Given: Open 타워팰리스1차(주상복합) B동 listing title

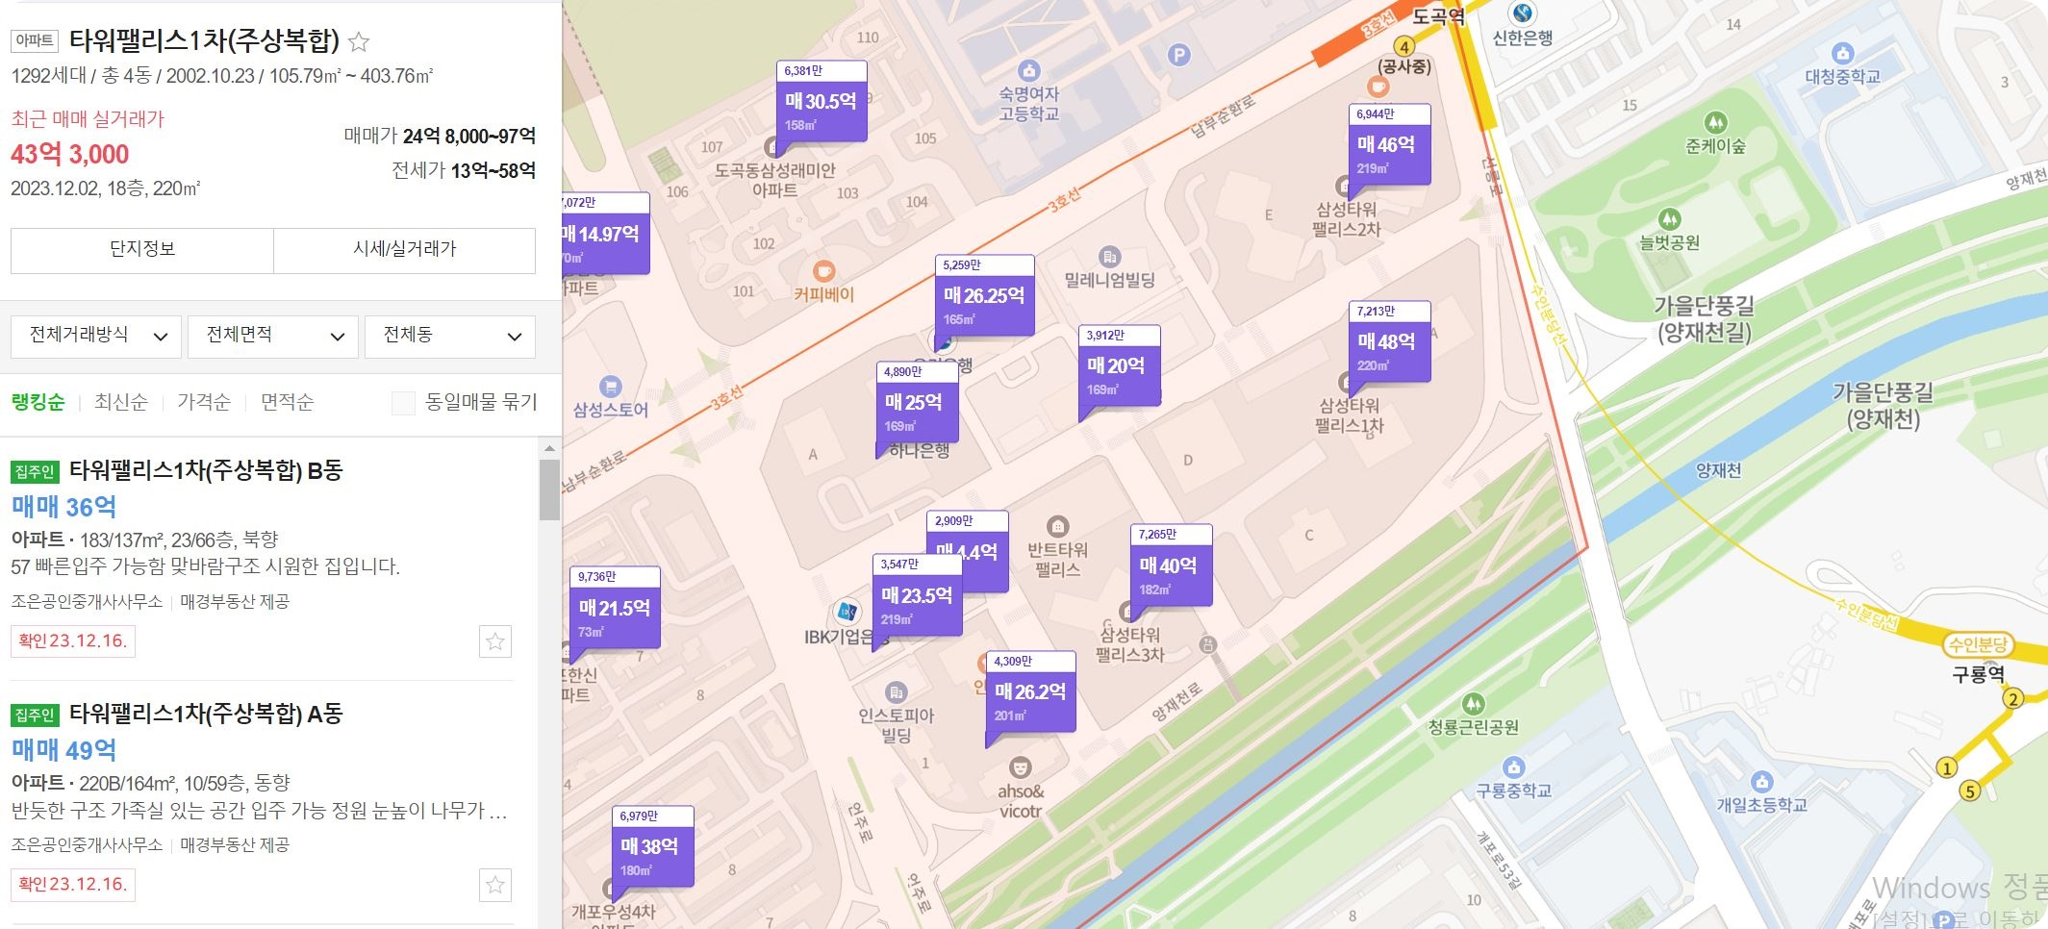Looking at the screenshot, I should [206, 470].
